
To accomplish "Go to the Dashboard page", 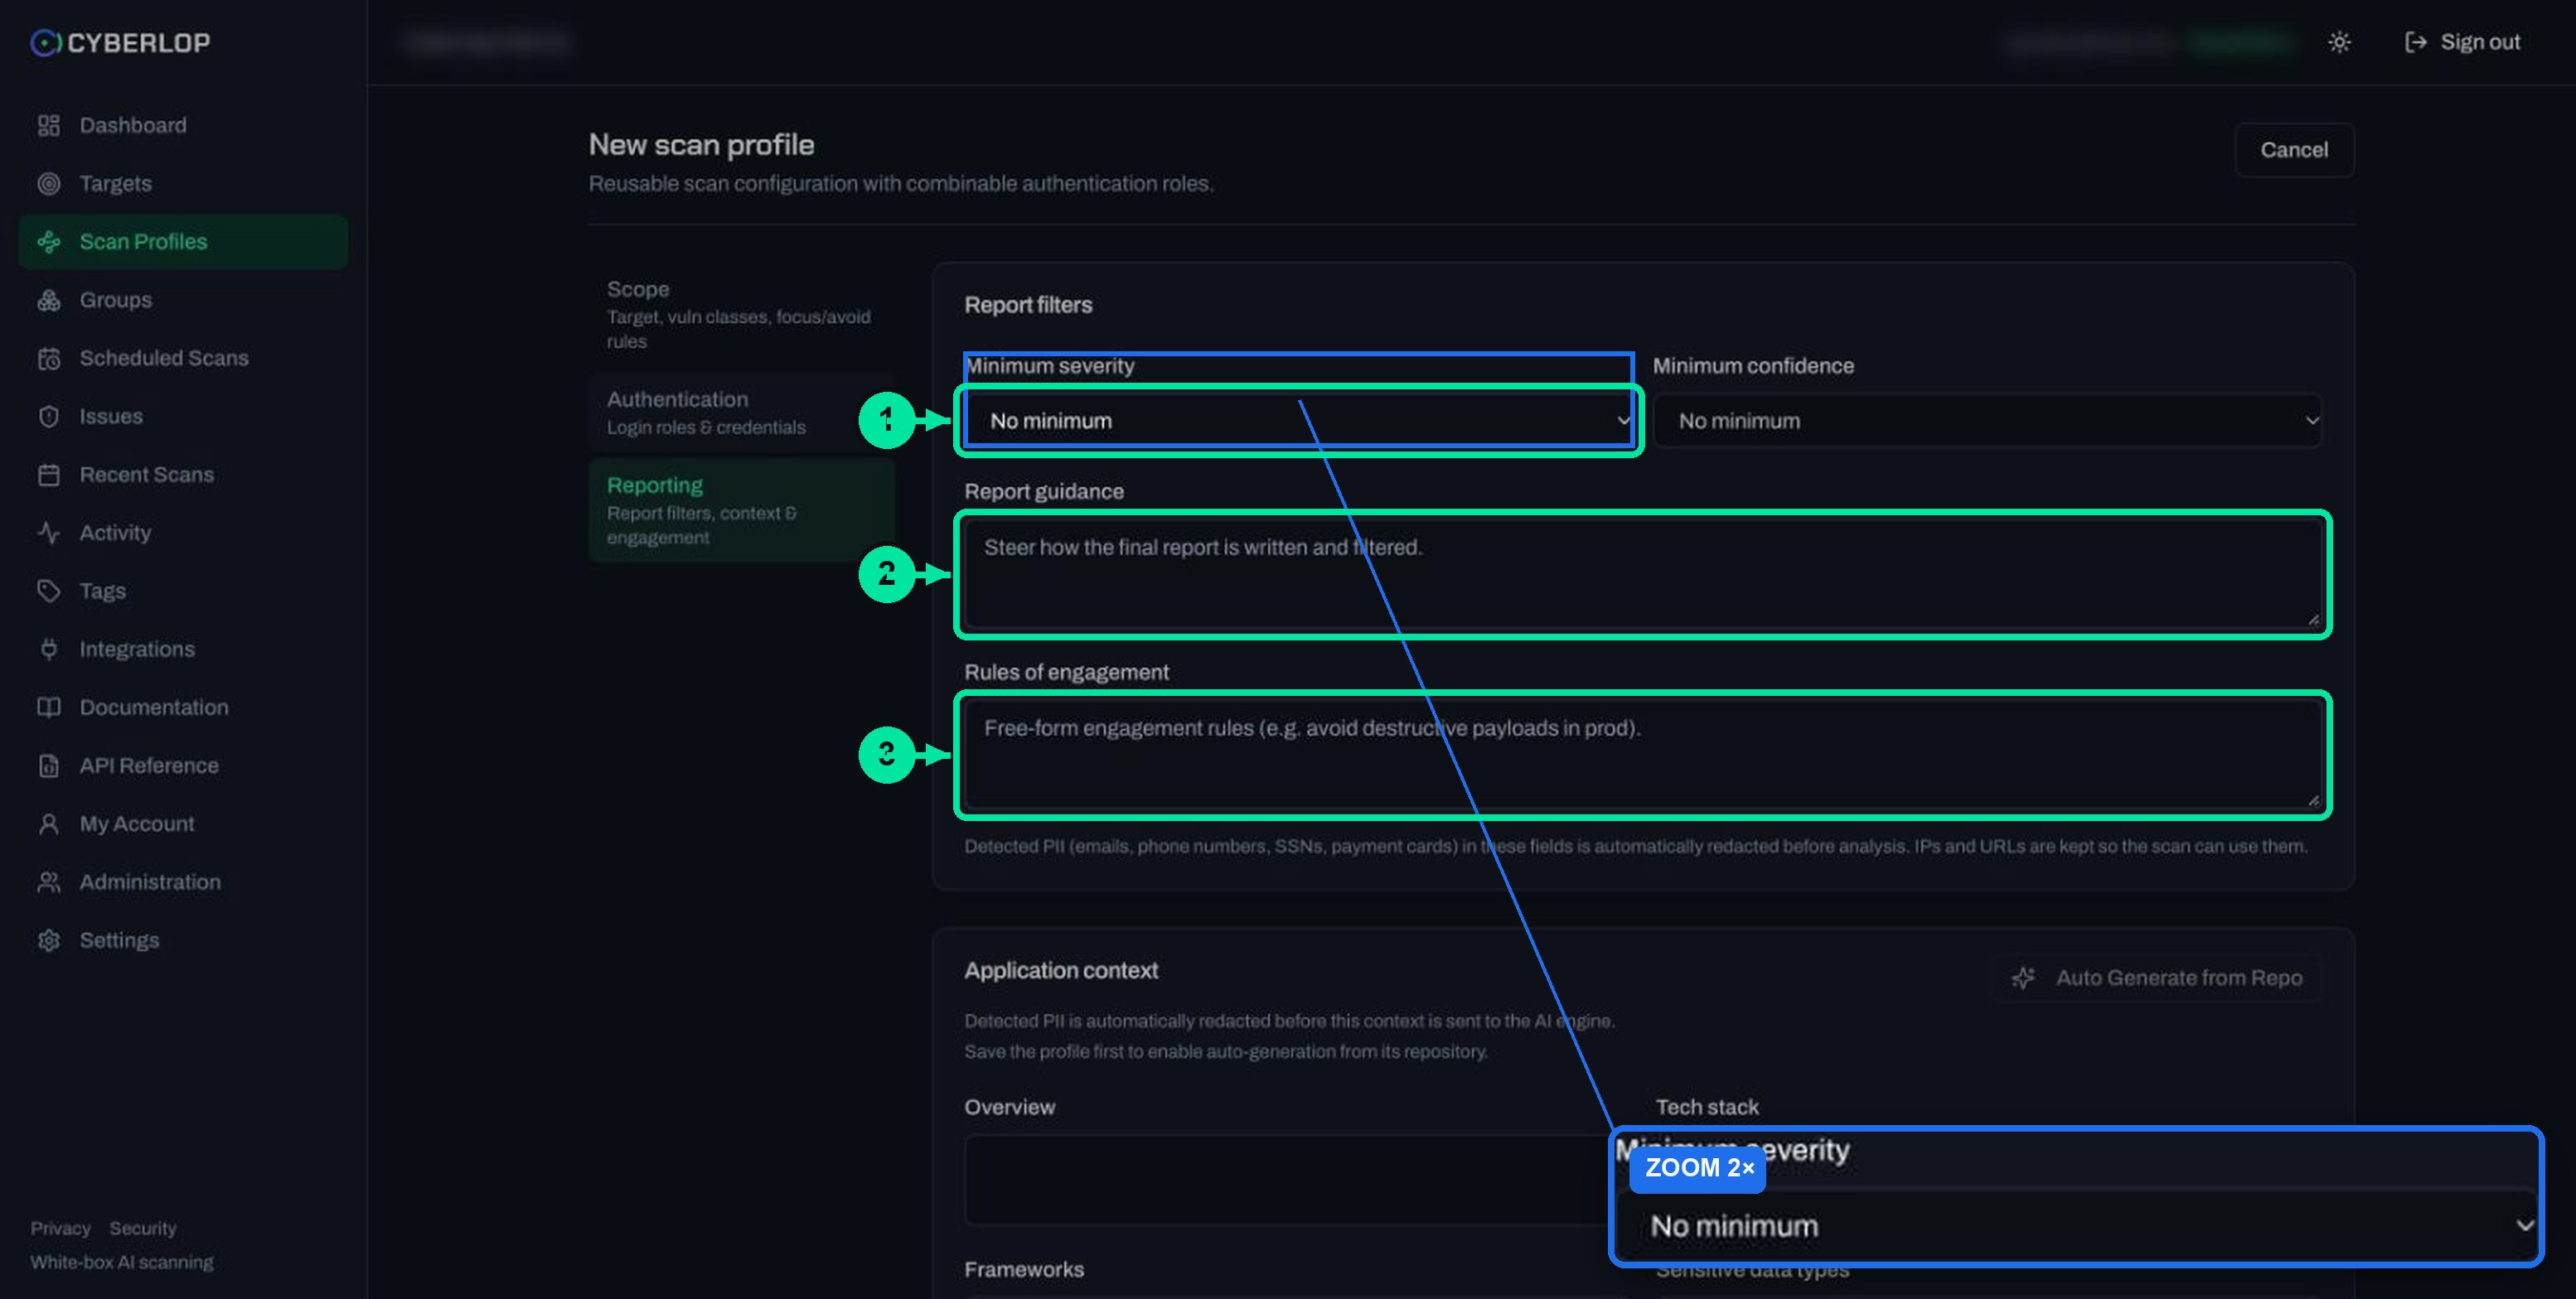I will click(183, 126).
